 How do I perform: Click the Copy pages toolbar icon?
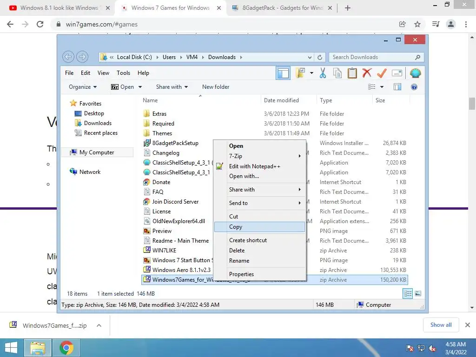pos(337,73)
